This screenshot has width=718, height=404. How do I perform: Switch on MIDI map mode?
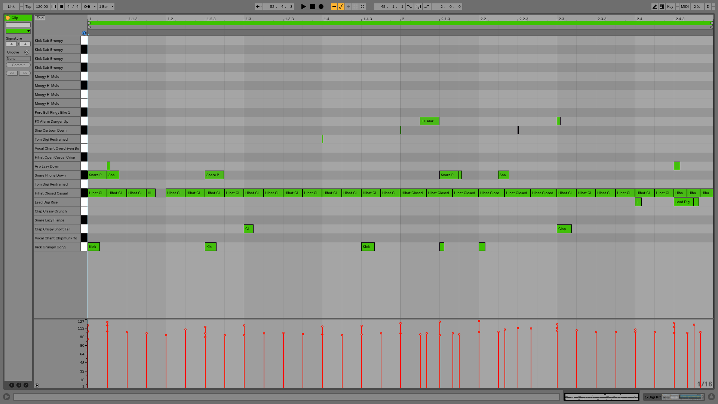click(x=685, y=6)
